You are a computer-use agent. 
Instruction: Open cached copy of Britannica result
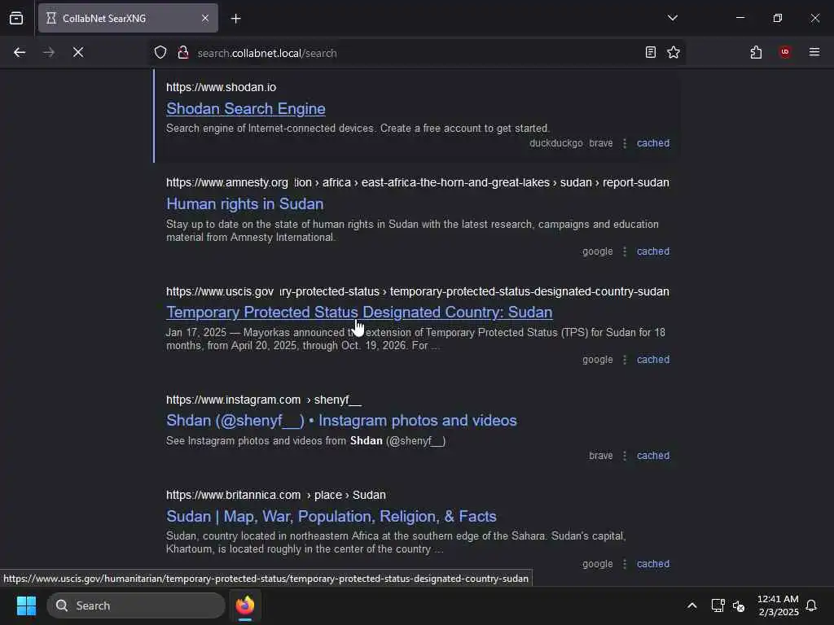pos(653,563)
